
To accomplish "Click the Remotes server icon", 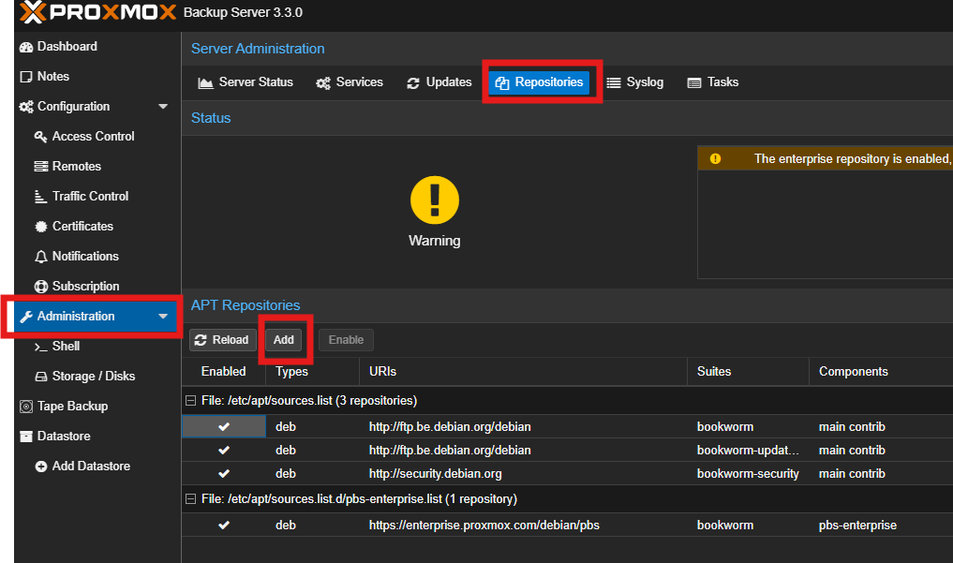I will click(x=40, y=167).
